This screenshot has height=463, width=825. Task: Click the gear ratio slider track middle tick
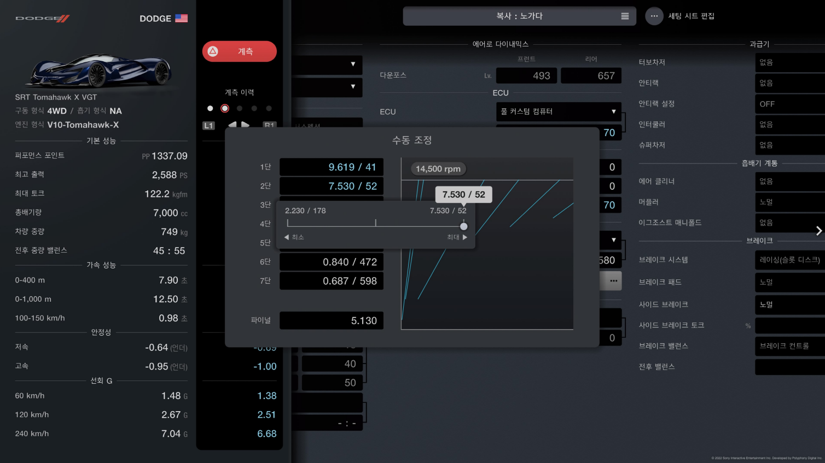pos(376,223)
